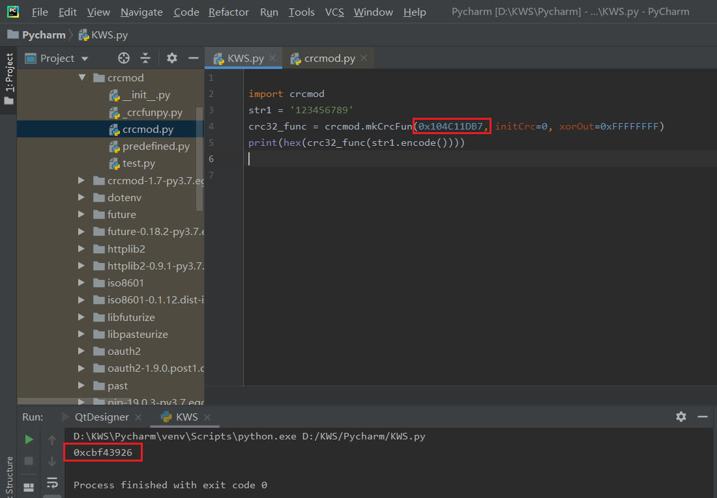Click the PyCharm logo icon in title bar

point(13,12)
